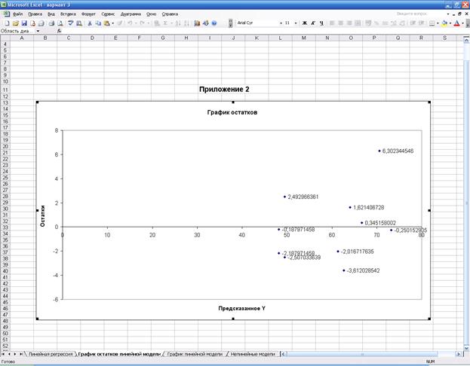The height and width of the screenshot is (366, 470).
Task: Click the Help question mark icon
Action: 215,23
